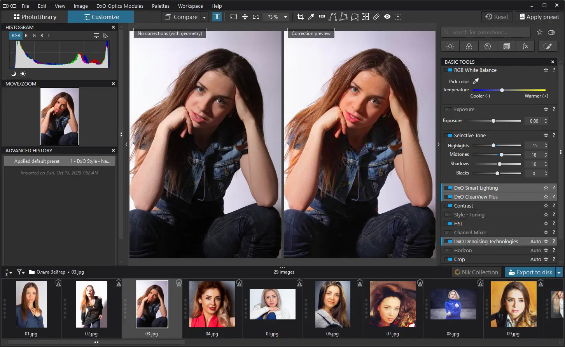This screenshot has height=347, width=565.
Task: Open the Nik Collection button
Action: point(476,272)
